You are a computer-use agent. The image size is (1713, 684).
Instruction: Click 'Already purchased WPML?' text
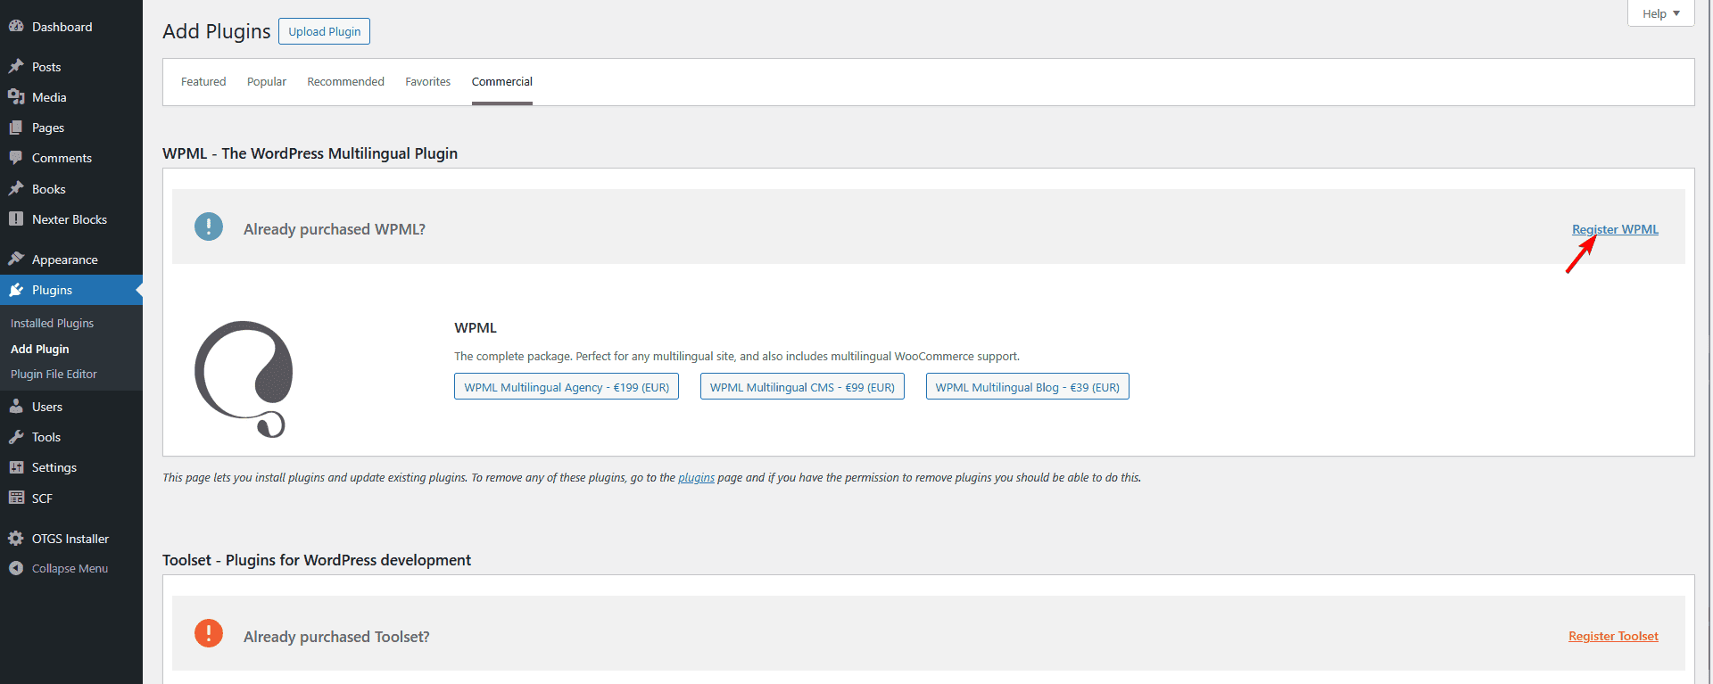[x=335, y=229]
